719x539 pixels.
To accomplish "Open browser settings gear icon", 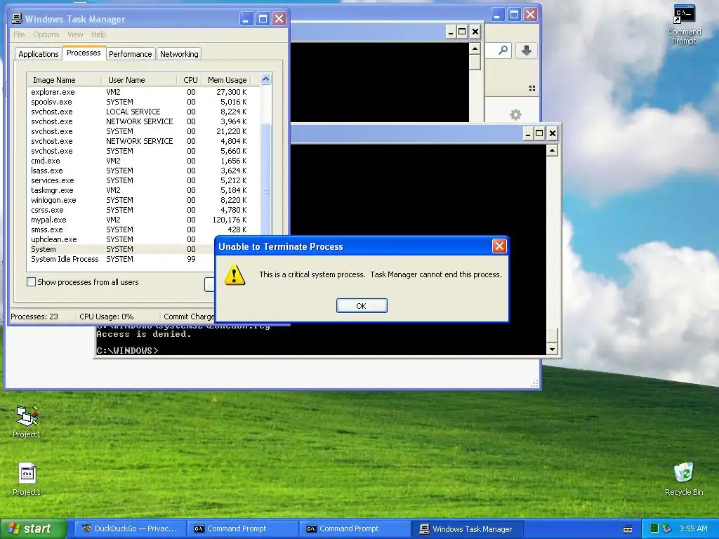I will tap(515, 114).
